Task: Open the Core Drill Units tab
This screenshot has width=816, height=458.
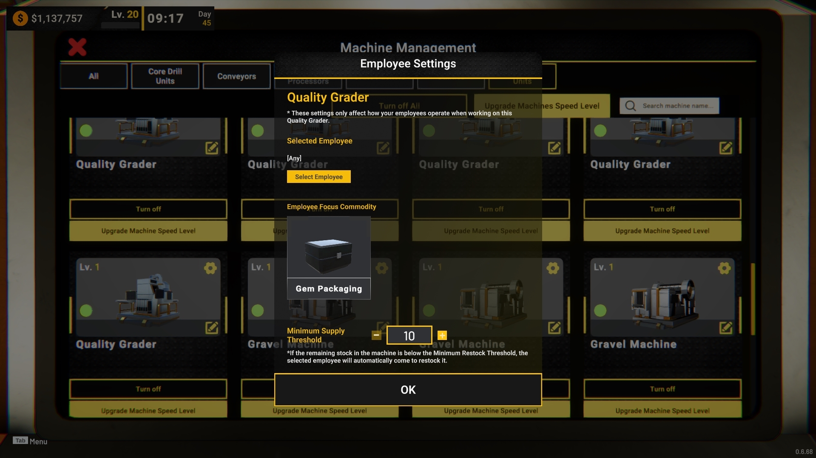Action: pos(165,76)
